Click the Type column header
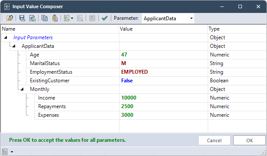The width and height of the screenshot is (267, 156). coord(237,29)
